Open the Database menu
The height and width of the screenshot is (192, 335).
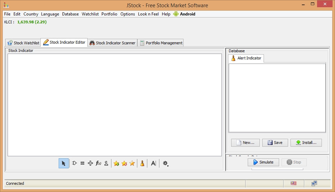coord(70,14)
